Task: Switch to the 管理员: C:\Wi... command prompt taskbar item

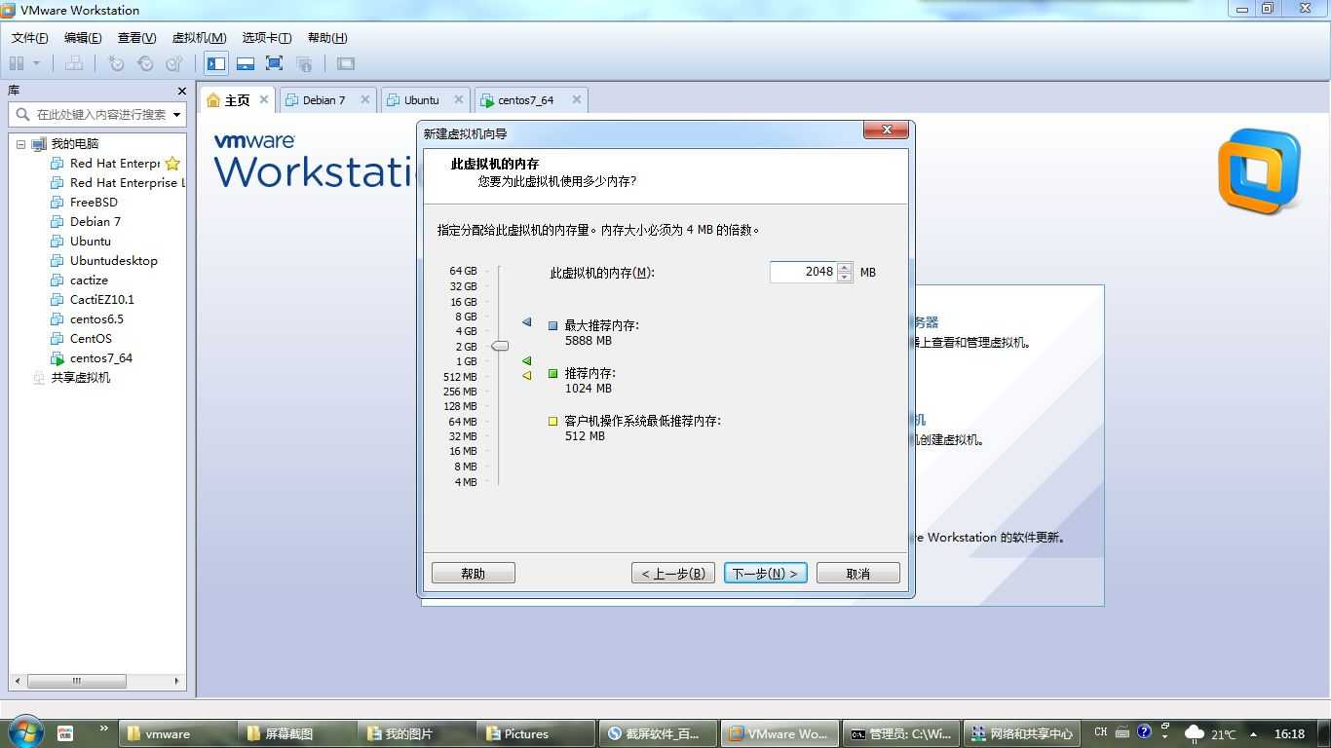Action: coord(902,734)
